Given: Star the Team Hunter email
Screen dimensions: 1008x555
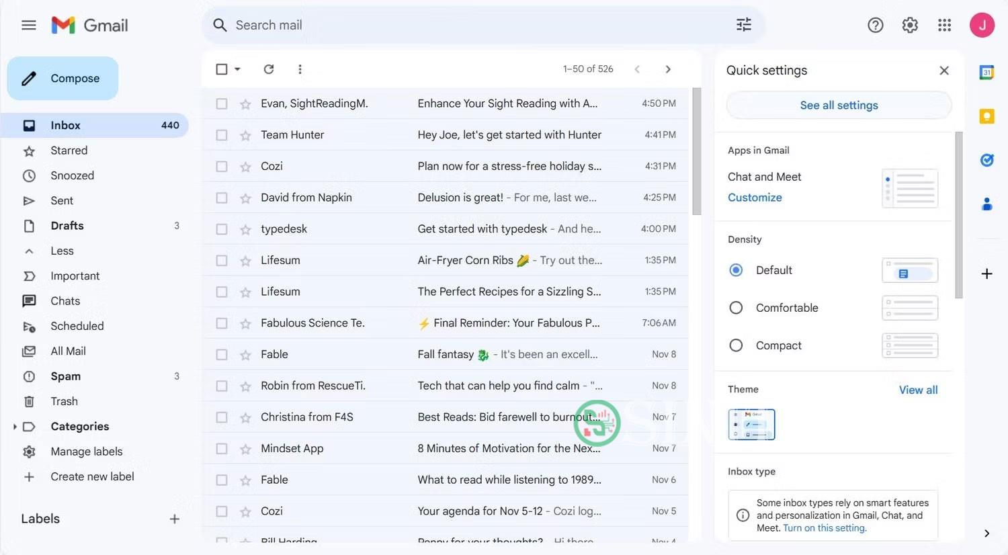Looking at the screenshot, I should [x=245, y=135].
